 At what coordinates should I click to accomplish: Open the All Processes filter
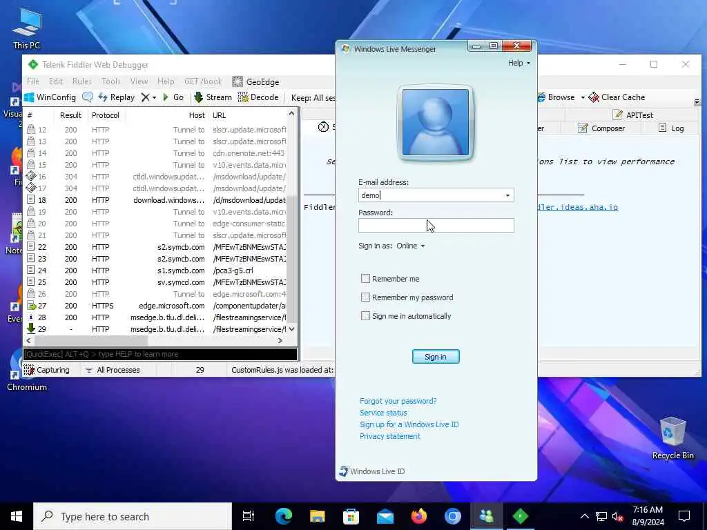[x=113, y=370]
